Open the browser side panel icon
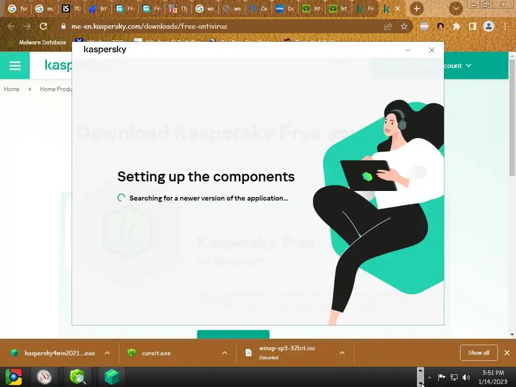Image resolution: width=516 pixels, height=387 pixels. (473, 26)
